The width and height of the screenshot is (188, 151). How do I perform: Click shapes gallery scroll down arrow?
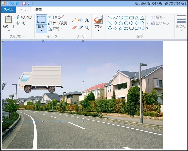[147, 23]
